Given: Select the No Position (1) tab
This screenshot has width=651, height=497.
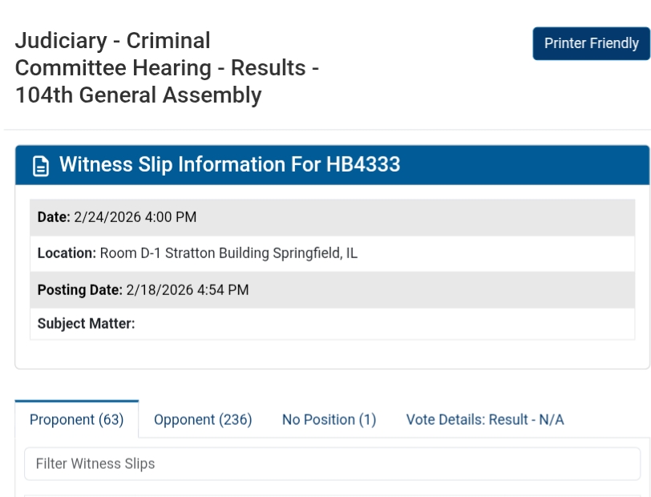Looking at the screenshot, I should click(x=329, y=419).
